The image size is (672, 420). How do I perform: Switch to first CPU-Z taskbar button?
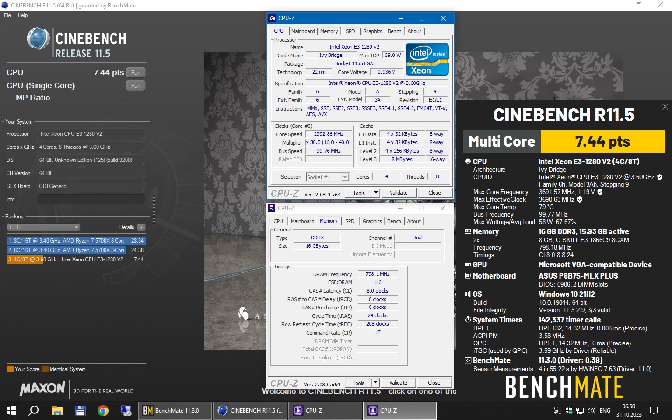325,411
